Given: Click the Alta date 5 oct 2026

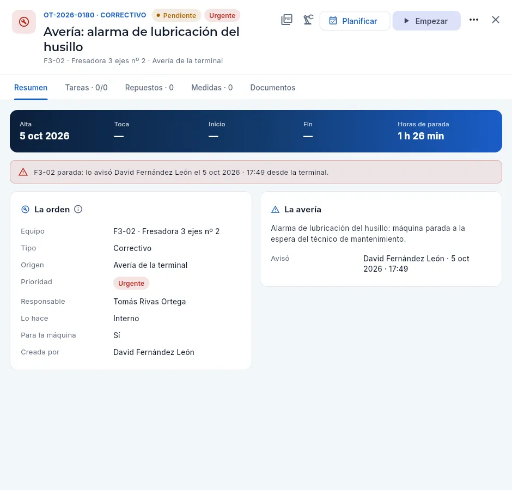Looking at the screenshot, I should click(x=45, y=136).
